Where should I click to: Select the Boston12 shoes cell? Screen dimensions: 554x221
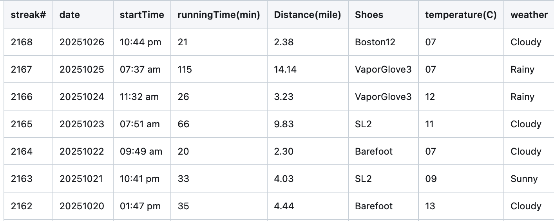click(x=375, y=42)
